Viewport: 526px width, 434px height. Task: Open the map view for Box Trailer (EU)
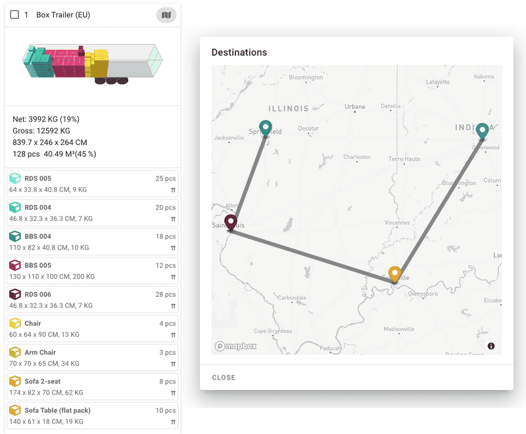click(x=166, y=14)
